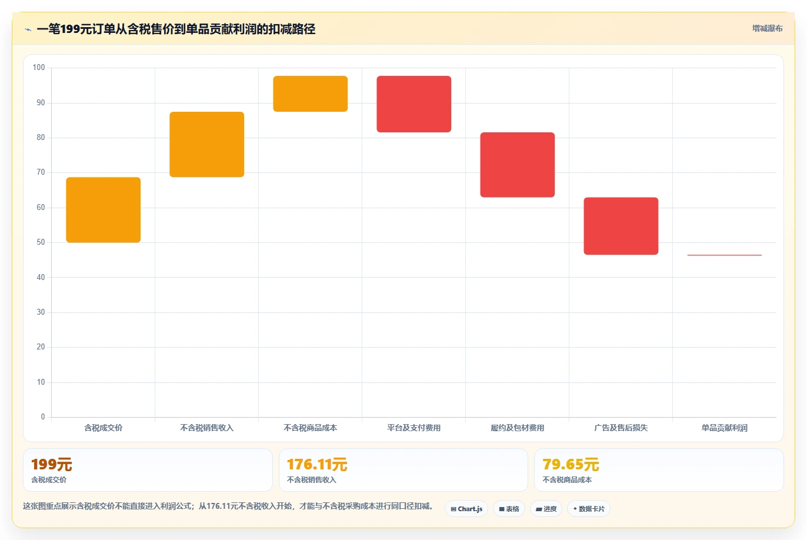Select the red 履约及包材费用 bar
807x540 pixels.
click(518, 165)
